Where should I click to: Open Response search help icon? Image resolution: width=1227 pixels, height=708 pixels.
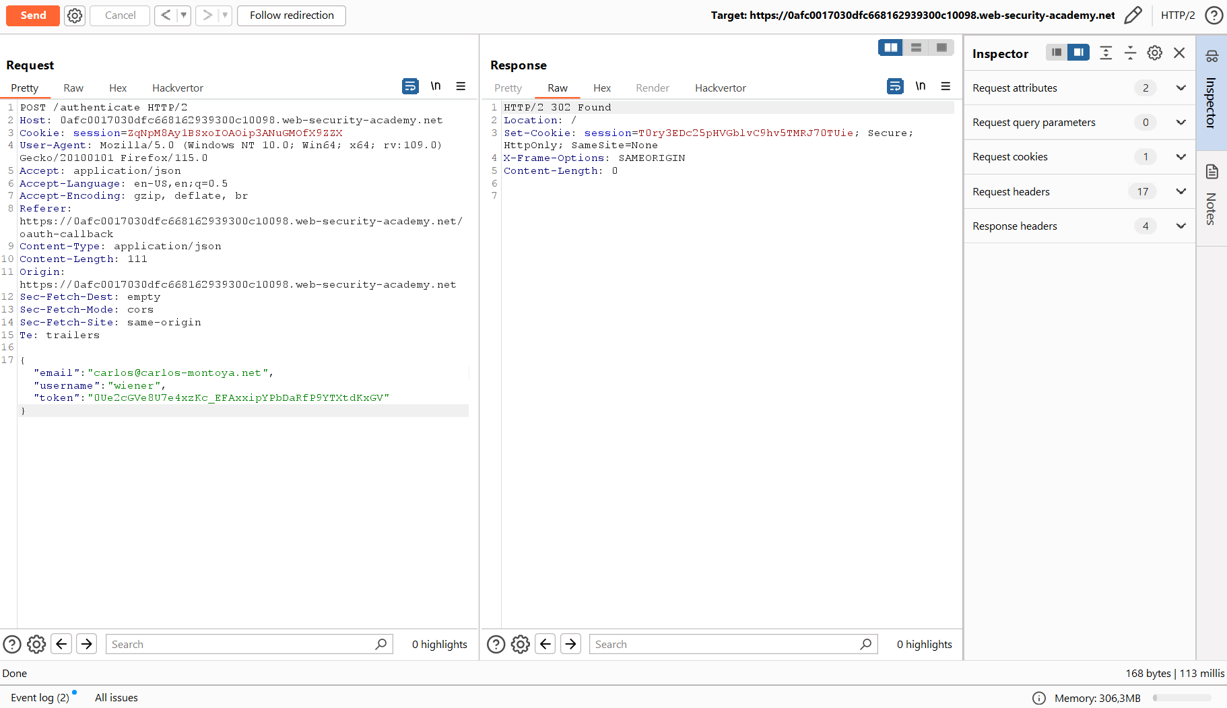click(x=496, y=645)
